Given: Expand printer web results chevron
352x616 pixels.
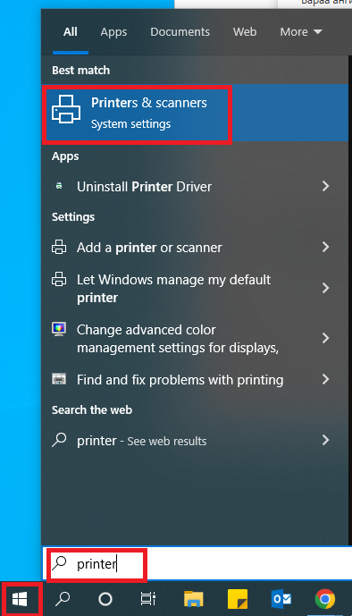Looking at the screenshot, I should coord(325,440).
